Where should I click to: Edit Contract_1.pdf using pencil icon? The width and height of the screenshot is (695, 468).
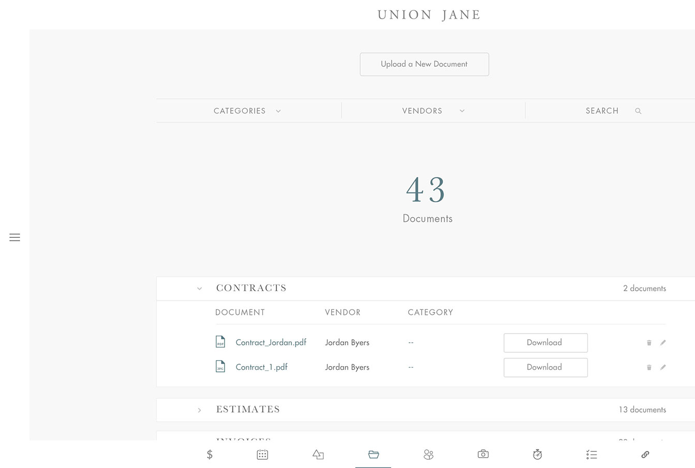[663, 367]
